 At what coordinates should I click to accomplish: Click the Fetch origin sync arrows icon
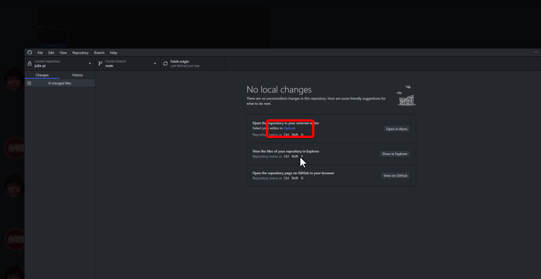pos(165,64)
